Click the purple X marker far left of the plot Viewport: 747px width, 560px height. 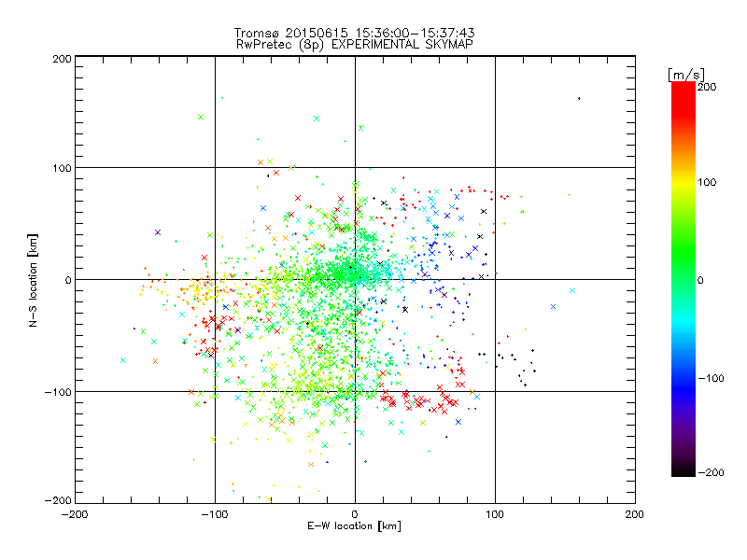158,232
